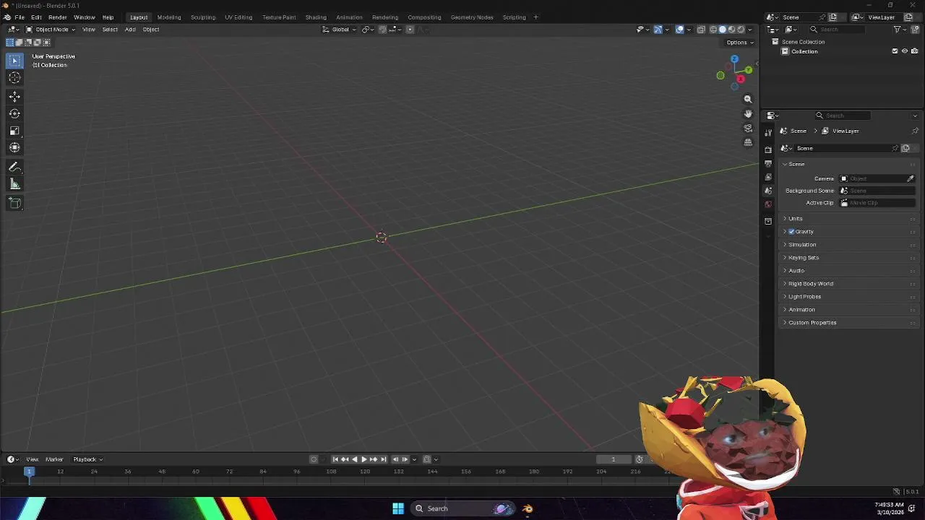Open the Edit menu
The width and height of the screenshot is (925, 520).
(x=36, y=17)
